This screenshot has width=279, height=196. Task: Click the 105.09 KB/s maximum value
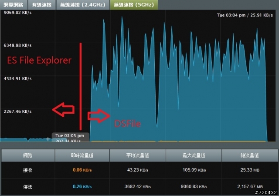(x=194, y=170)
